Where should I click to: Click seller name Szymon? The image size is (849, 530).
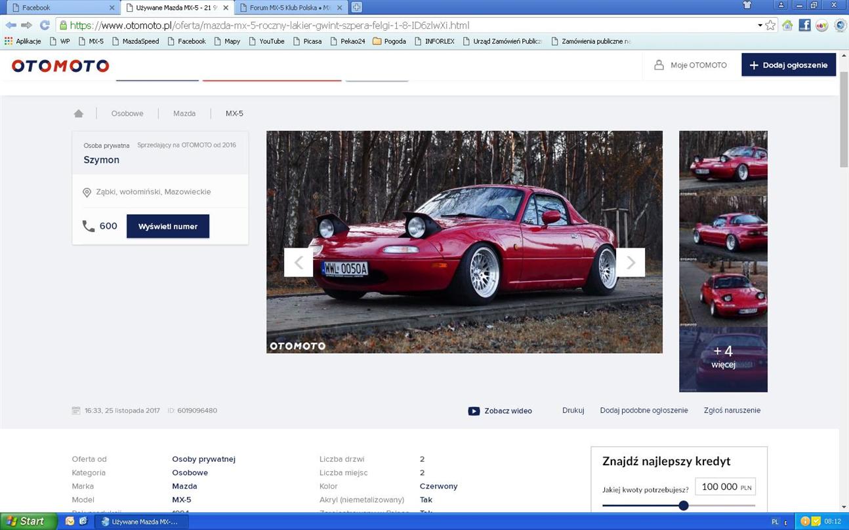(x=101, y=160)
